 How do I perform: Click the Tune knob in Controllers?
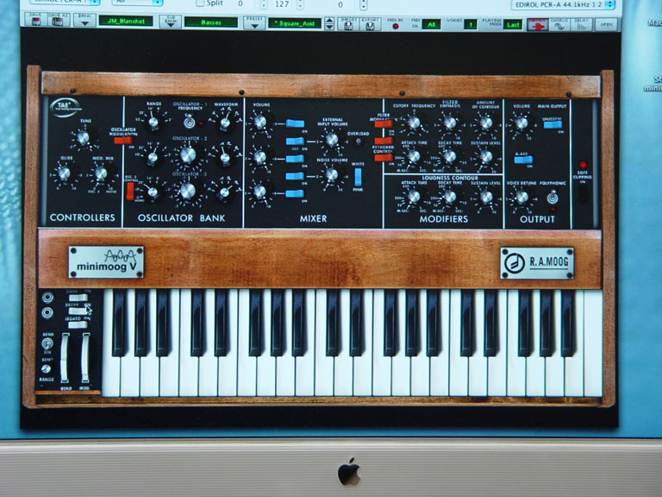tap(83, 138)
